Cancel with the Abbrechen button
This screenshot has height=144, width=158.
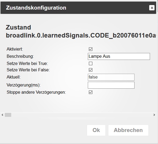[x=128, y=130]
